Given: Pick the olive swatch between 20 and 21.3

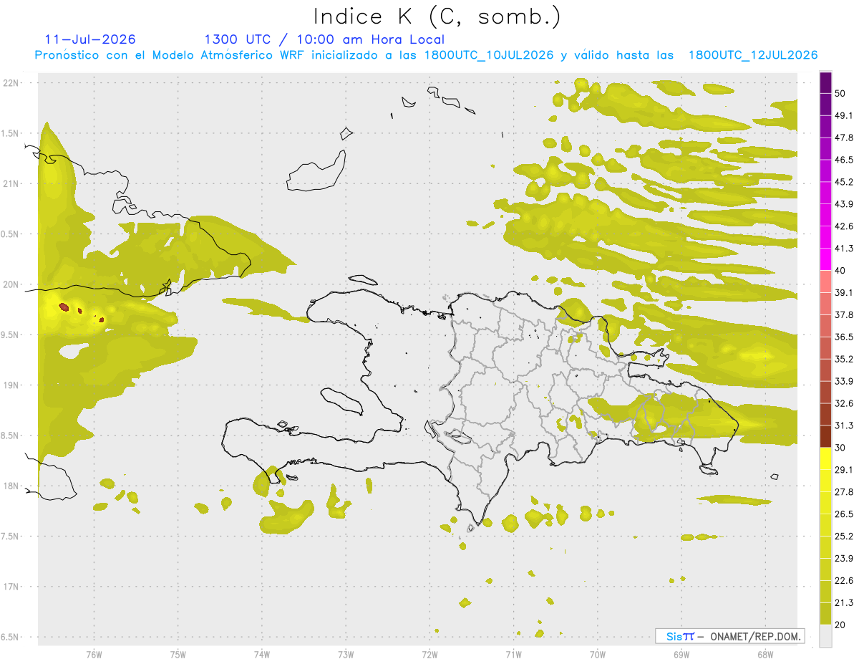Looking at the screenshot, I should coord(825,614).
